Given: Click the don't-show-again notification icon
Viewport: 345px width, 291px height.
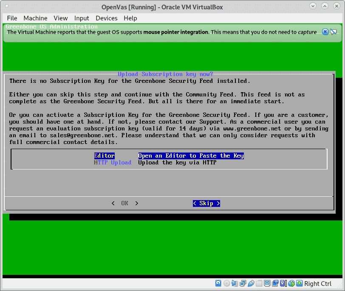Looking at the screenshot, I should 334,32.
